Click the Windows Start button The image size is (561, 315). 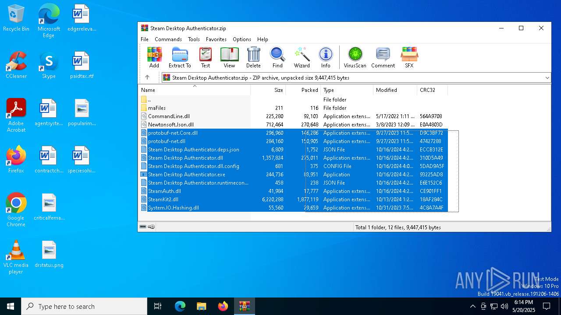tap(11, 306)
